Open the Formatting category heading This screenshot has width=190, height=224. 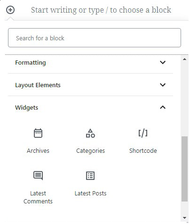31,63
